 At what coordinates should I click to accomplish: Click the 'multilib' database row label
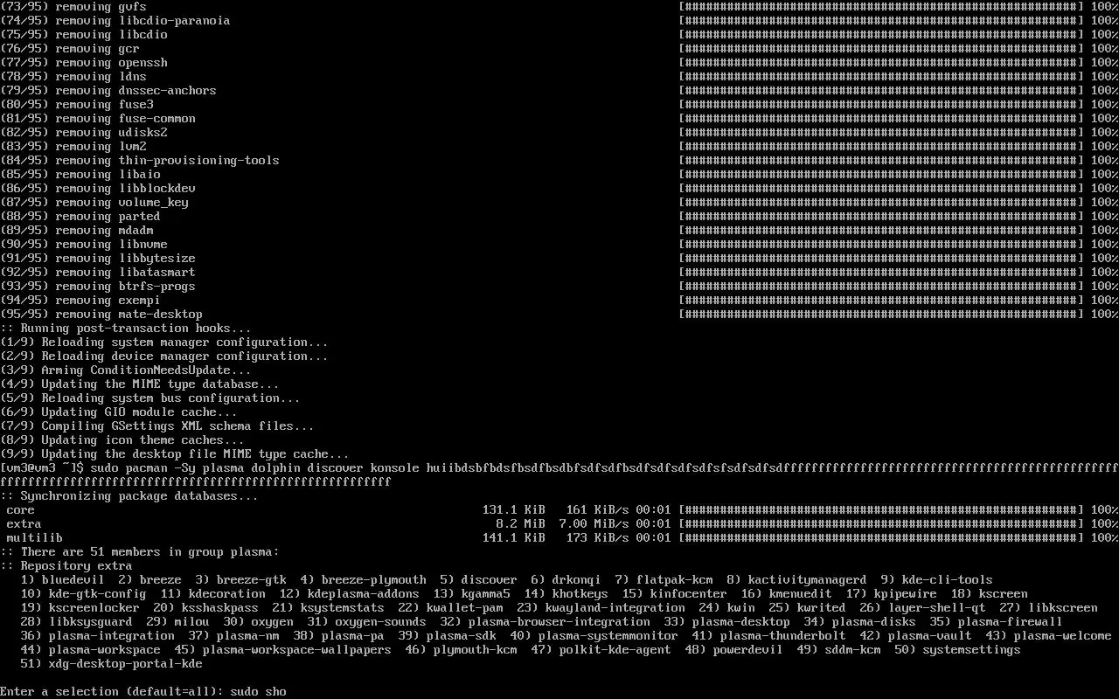coord(35,537)
